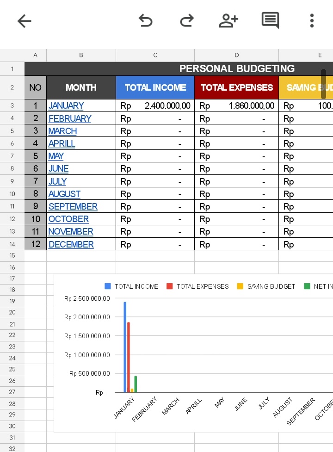
Task: Select the February total income cell
Action: click(x=155, y=118)
